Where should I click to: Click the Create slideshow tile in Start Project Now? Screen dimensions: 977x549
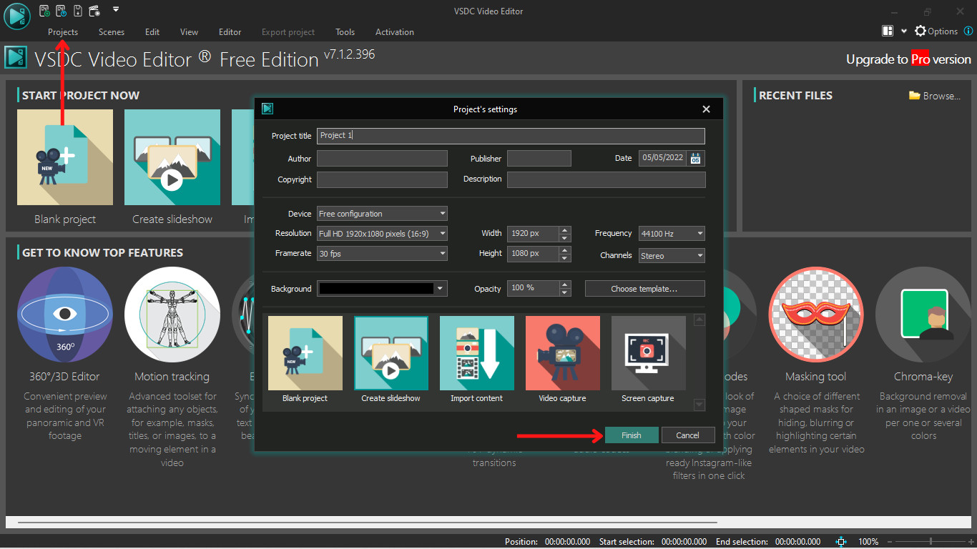coord(172,158)
